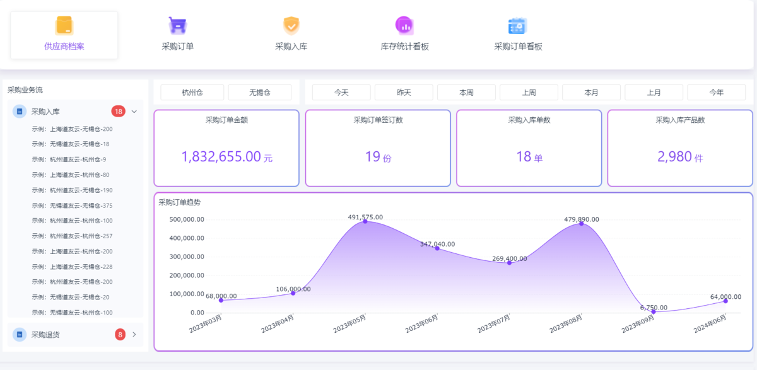Click the 采购入库 document icon in sidebar
Viewport: 757px width, 370px height.
tap(20, 112)
